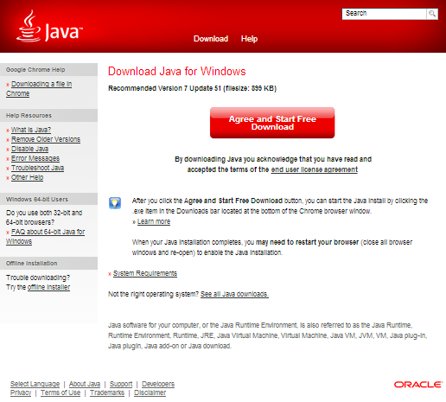
Task: Open the Download menu item
Action: 211,39
